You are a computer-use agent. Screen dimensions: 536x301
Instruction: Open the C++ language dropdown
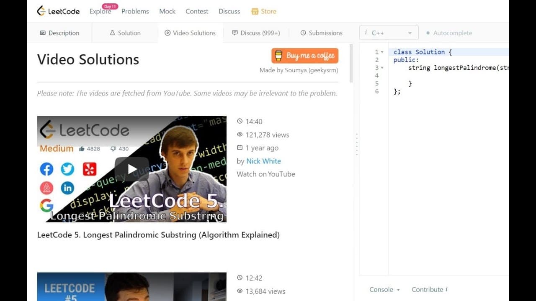tap(389, 33)
